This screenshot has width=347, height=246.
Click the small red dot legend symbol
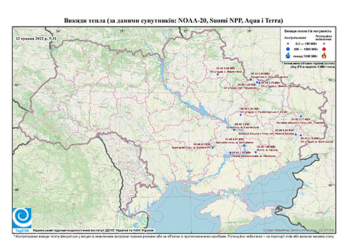pyautogui.click(x=324, y=44)
